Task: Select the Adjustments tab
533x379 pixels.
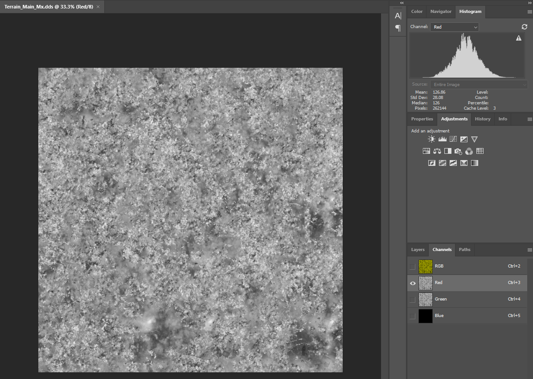Action: point(454,119)
